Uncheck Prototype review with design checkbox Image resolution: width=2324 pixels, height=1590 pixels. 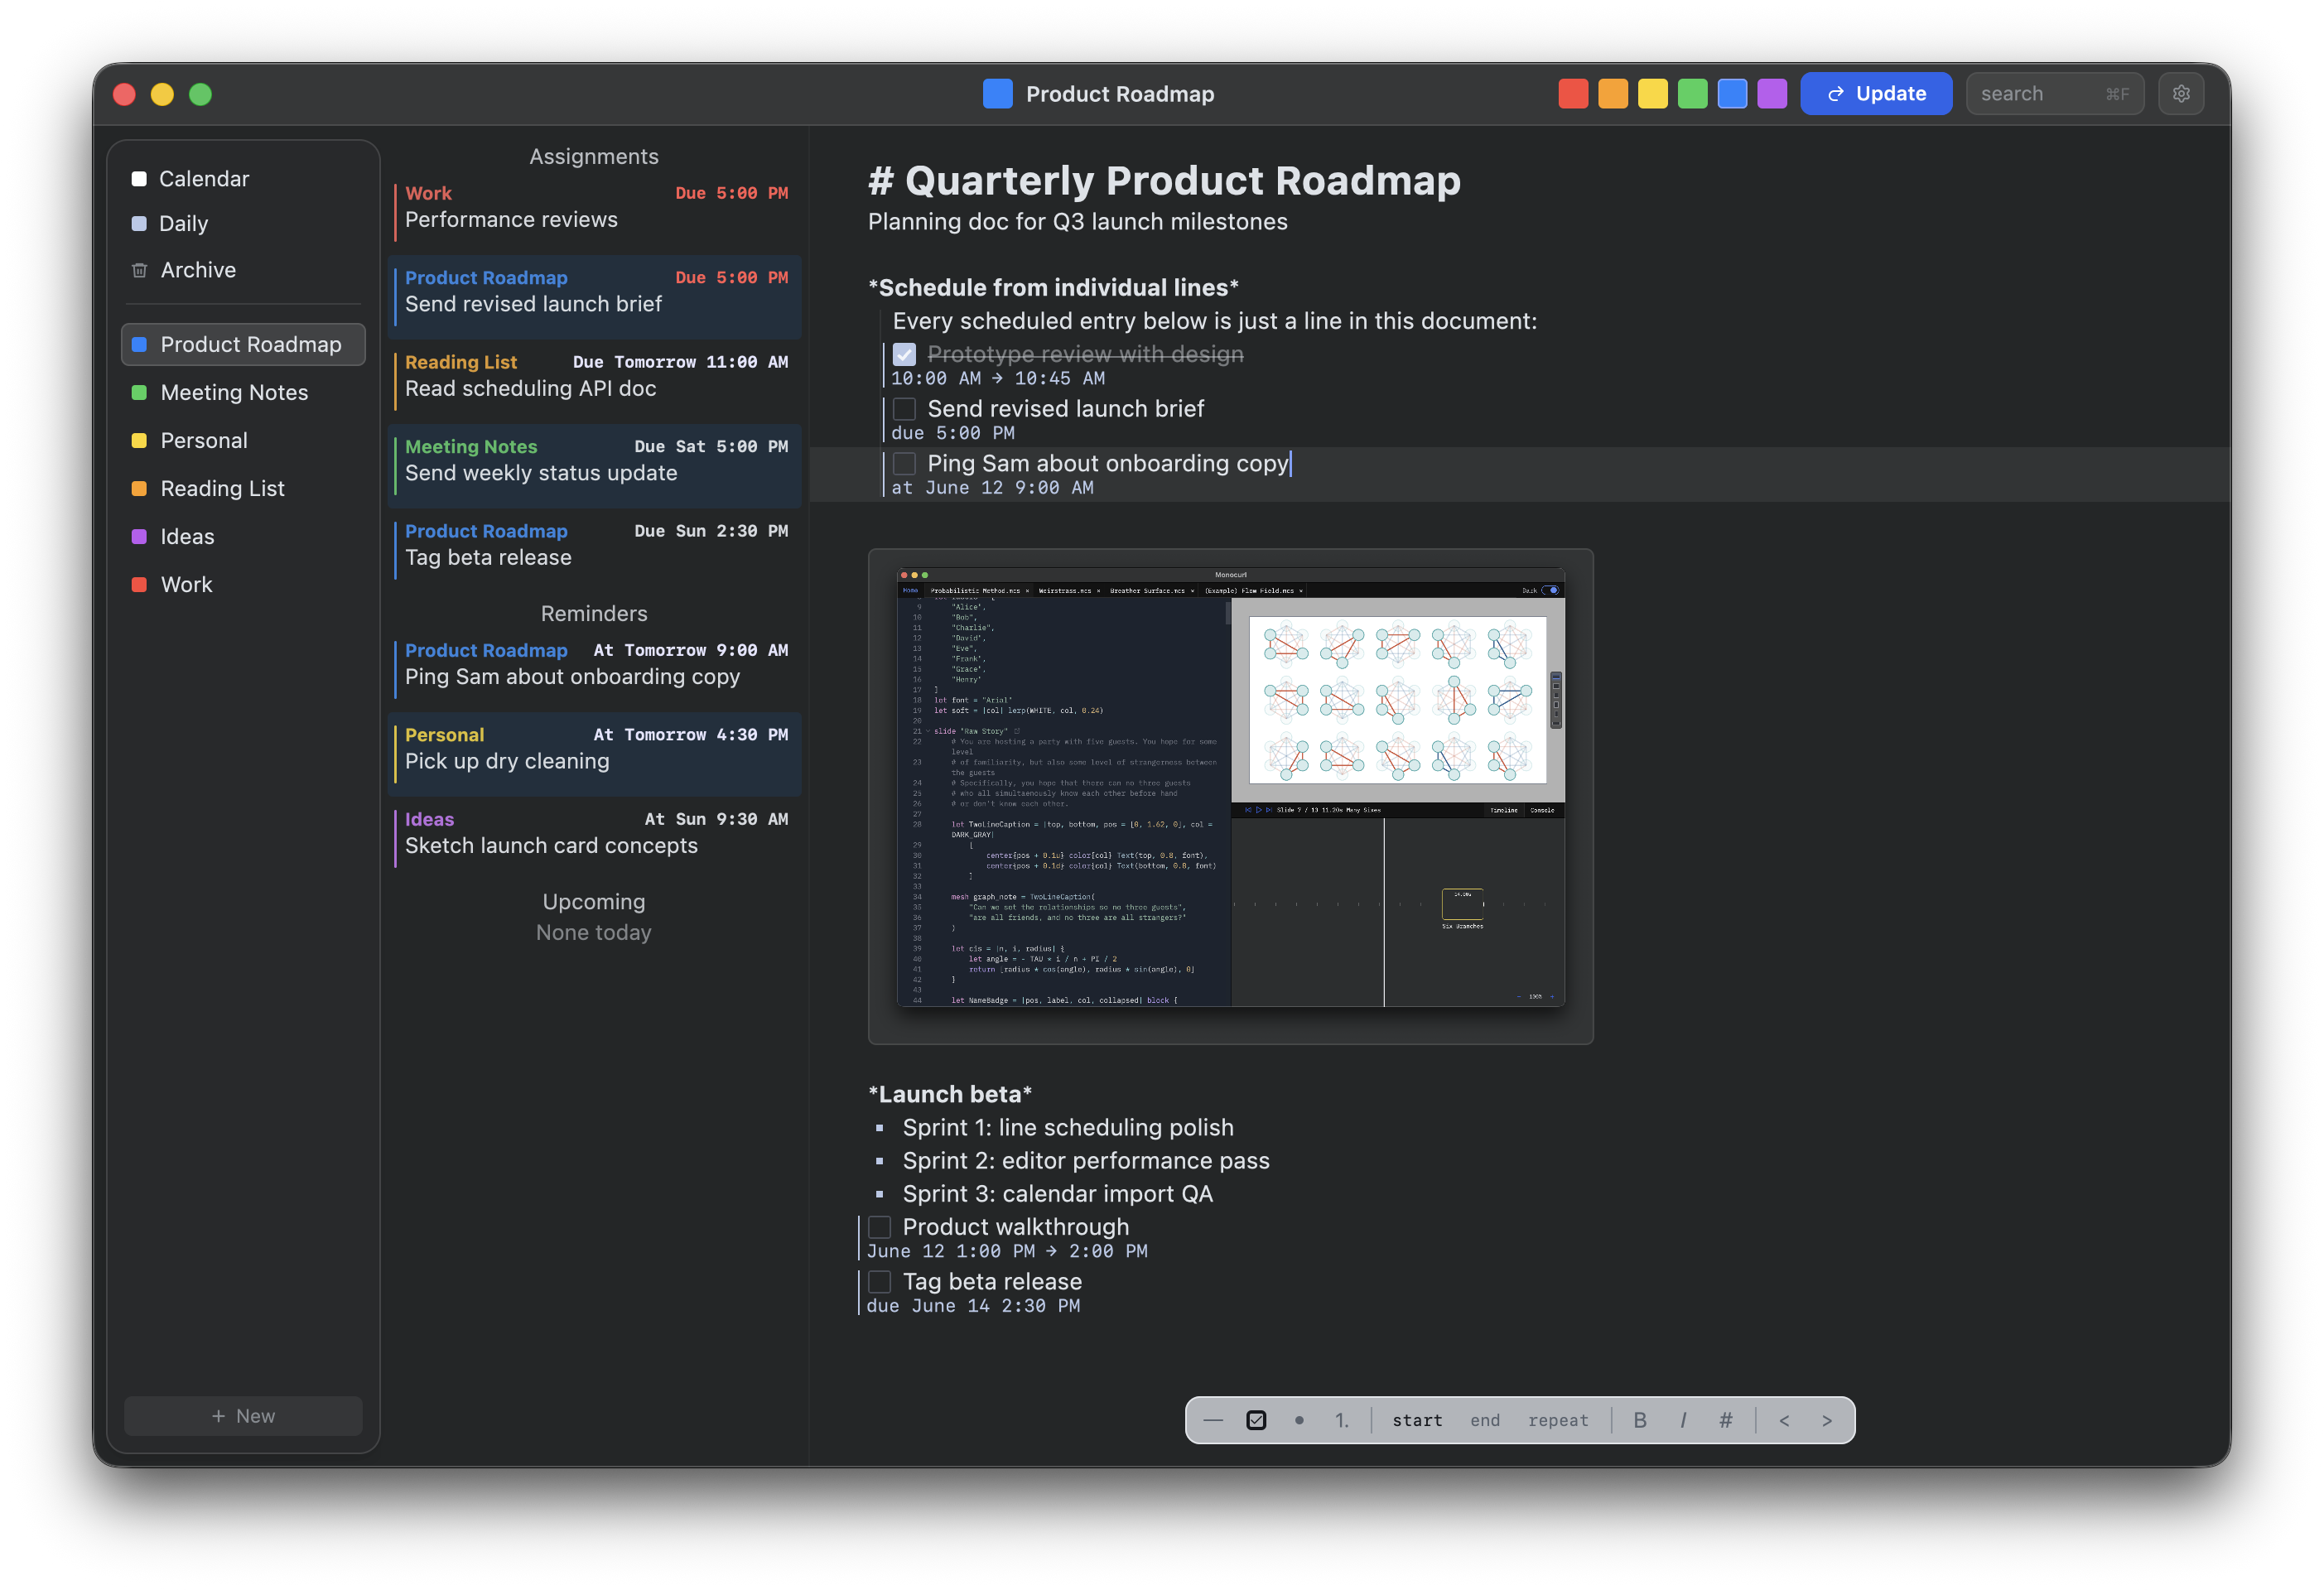pos(904,354)
